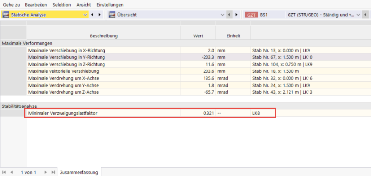Screen dimensions: 371x176
Task: Go to next analysis type arrow
Action: [x=99, y=15]
